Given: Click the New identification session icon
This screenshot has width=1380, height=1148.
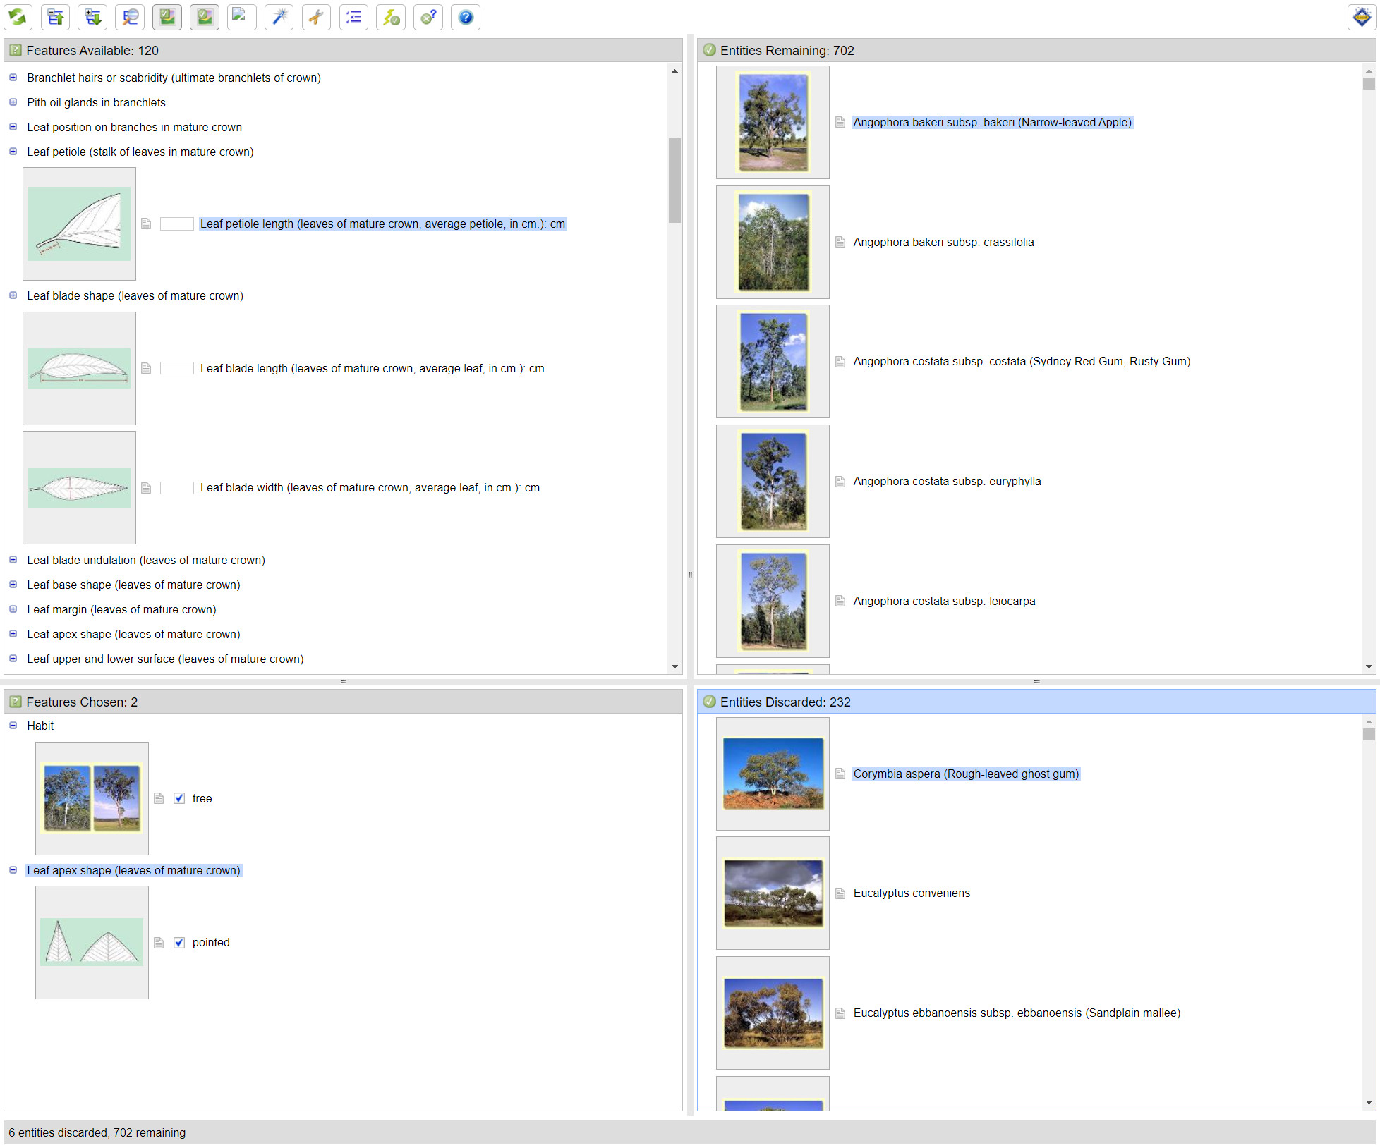Looking at the screenshot, I should (20, 17).
